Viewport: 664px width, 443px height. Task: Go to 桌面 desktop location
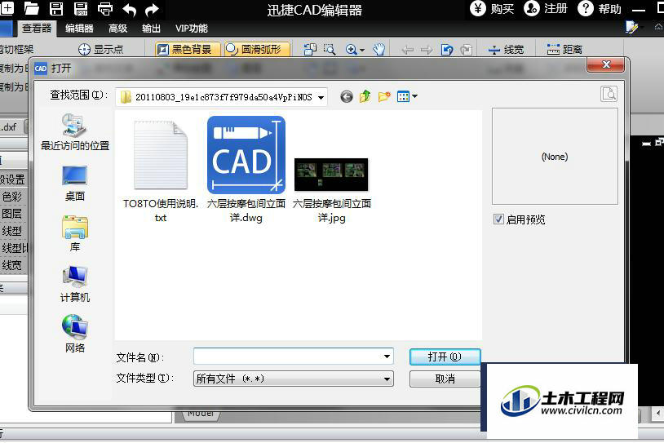(x=75, y=183)
